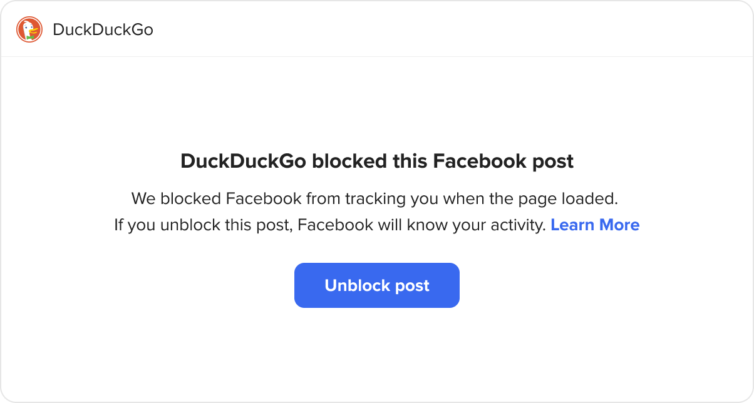754x403 pixels.
Task: Click the DuckDuckGo duck logo icon
Action: click(x=29, y=29)
